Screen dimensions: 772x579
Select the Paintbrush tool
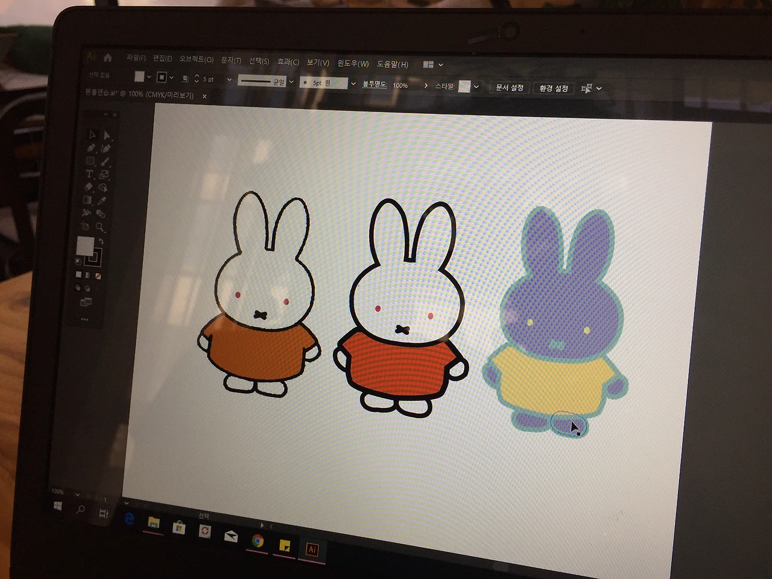pyautogui.click(x=105, y=162)
